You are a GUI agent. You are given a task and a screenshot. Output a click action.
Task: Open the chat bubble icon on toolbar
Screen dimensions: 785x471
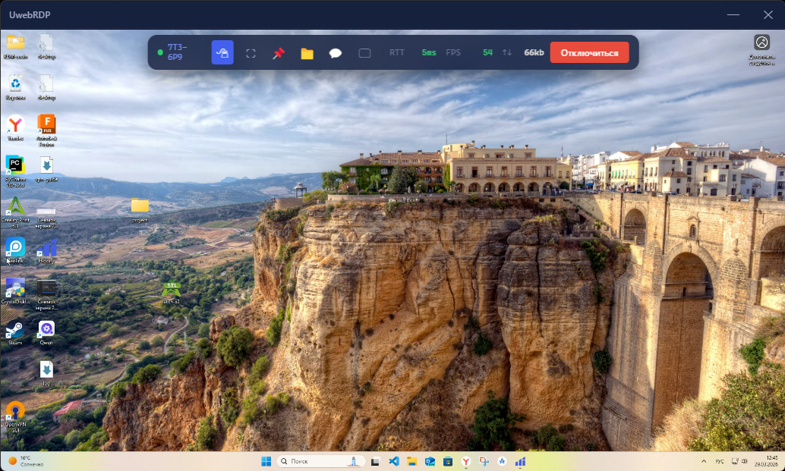[x=335, y=52]
